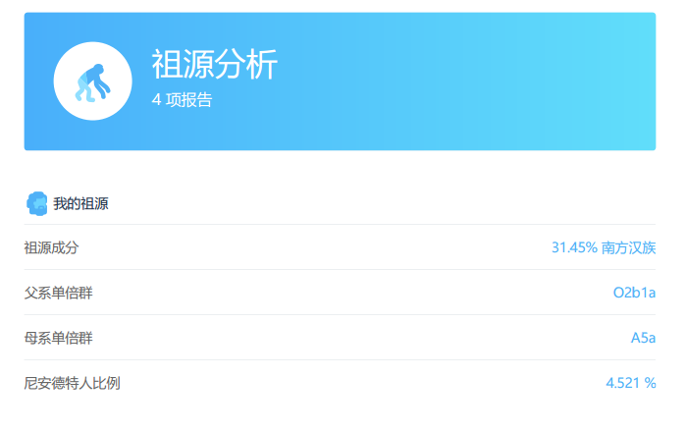Click the blank middle of 父系单倍群 row
Viewport: 686px width, 432px height.
click(x=350, y=293)
